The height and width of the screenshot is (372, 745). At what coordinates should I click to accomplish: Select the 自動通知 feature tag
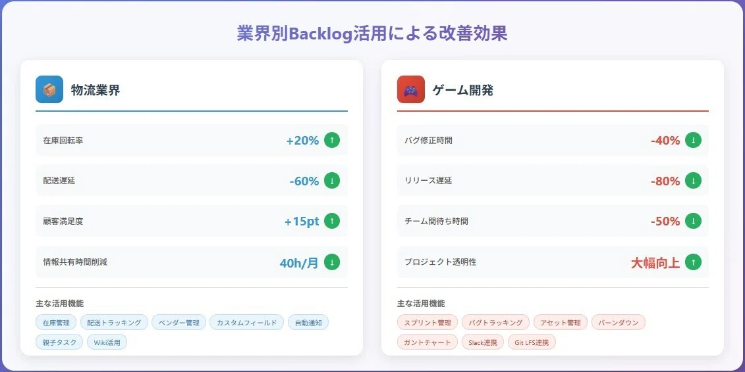(x=308, y=323)
